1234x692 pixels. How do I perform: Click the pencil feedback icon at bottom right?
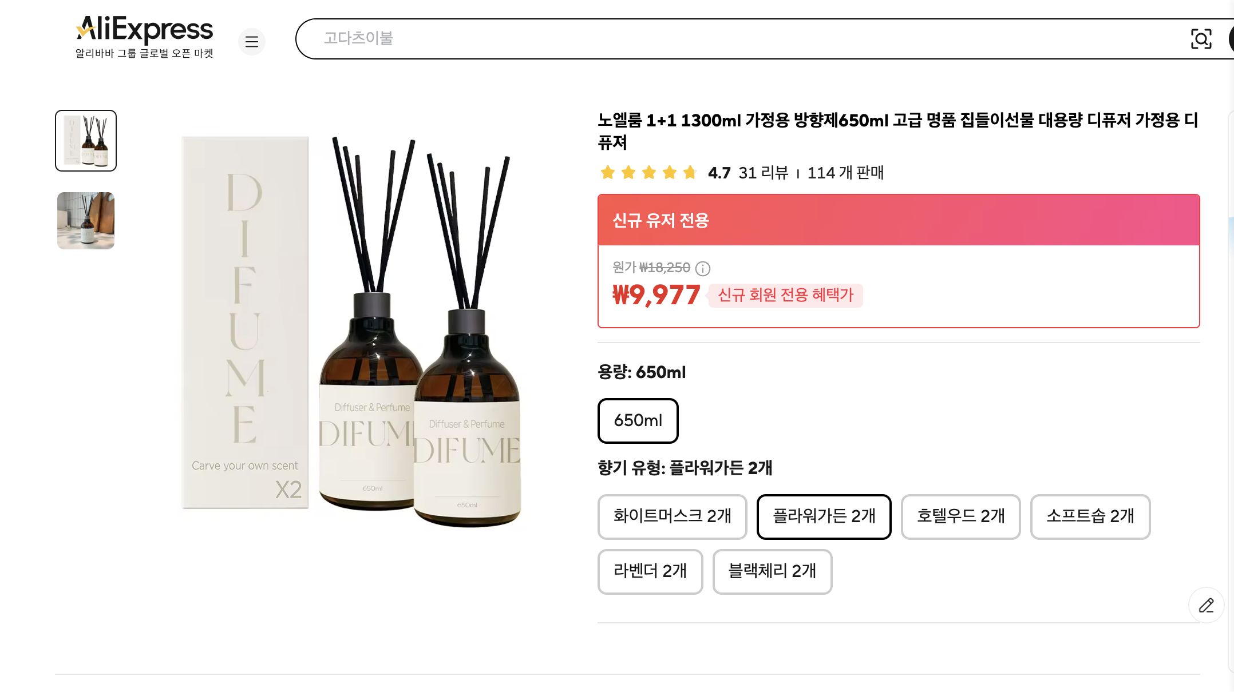tap(1206, 605)
